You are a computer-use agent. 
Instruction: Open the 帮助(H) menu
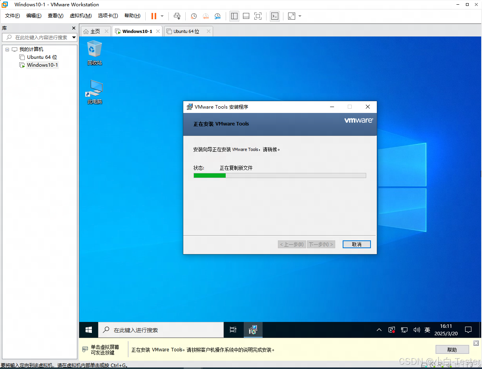(x=132, y=16)
